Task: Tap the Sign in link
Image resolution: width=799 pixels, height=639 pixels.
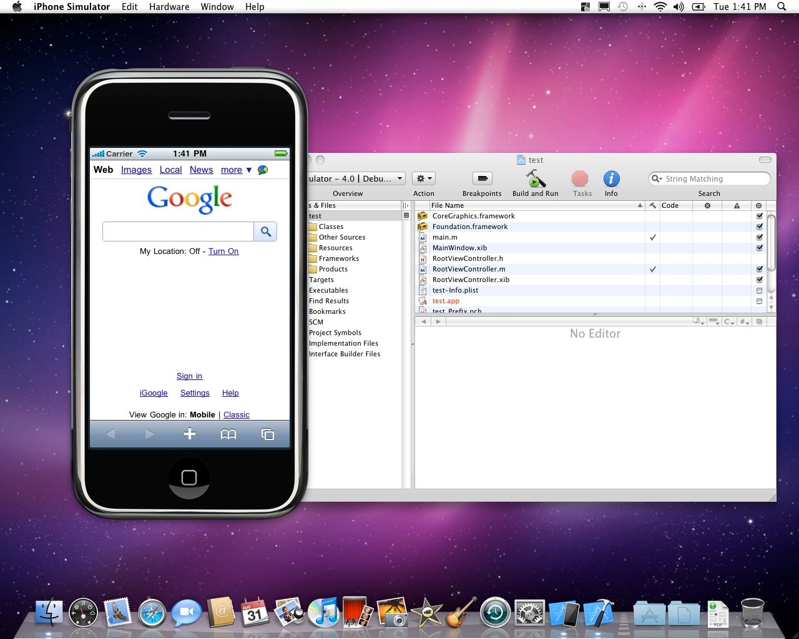Action: pos(189,376)
